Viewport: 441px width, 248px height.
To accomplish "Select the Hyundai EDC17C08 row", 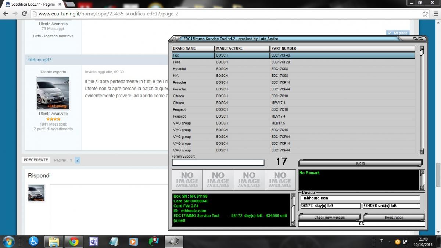I will pyautogui.click(x=293, y=69).
